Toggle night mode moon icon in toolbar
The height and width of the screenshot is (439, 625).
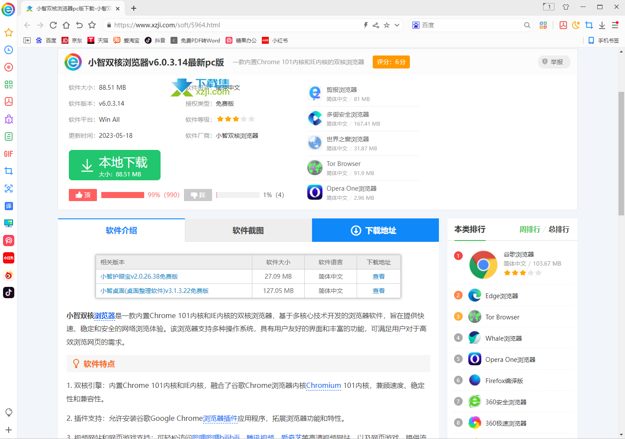coord(576,25)
